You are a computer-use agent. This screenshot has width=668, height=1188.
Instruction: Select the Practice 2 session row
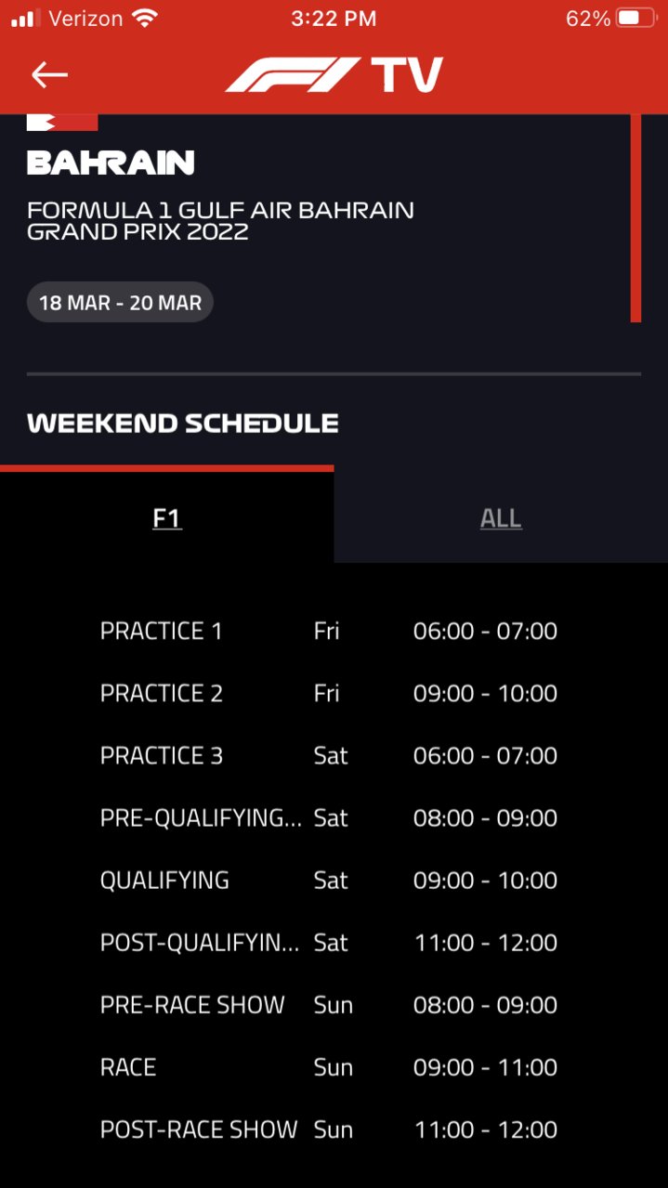click(329, 694)
